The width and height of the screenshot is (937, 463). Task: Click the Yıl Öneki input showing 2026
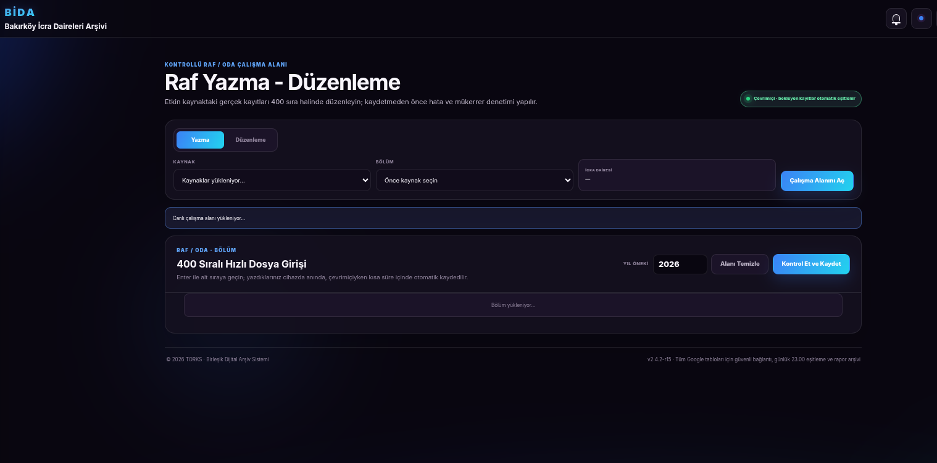coord(680,264)
